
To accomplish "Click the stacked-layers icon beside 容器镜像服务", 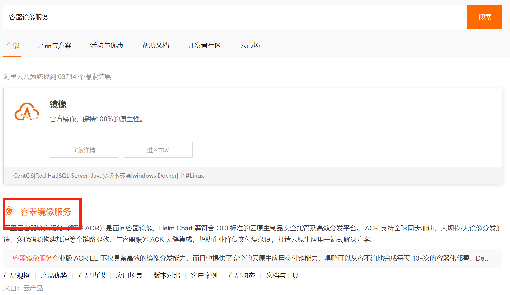I will tap(9, 212).
